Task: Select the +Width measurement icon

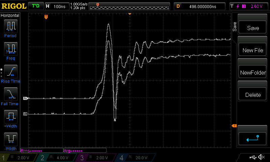Action: (10, 117)
